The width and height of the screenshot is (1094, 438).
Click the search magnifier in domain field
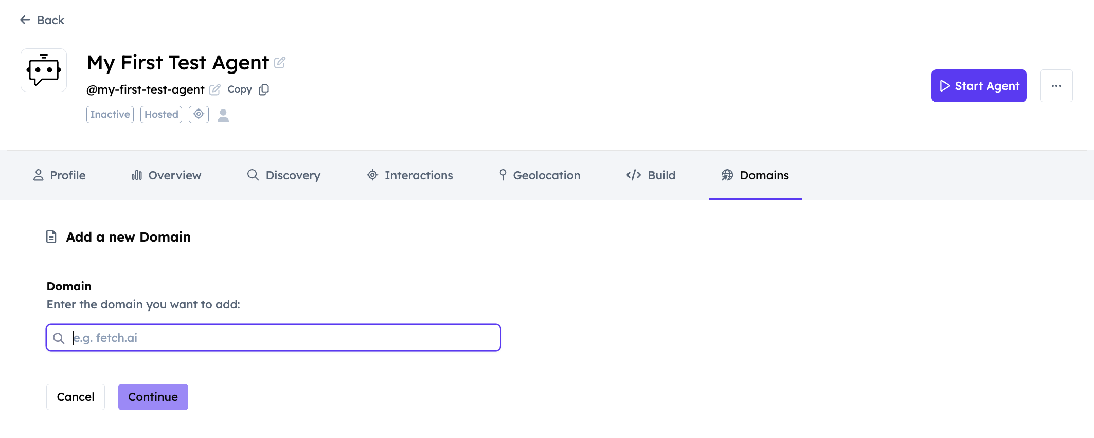(x=59, y=338)
